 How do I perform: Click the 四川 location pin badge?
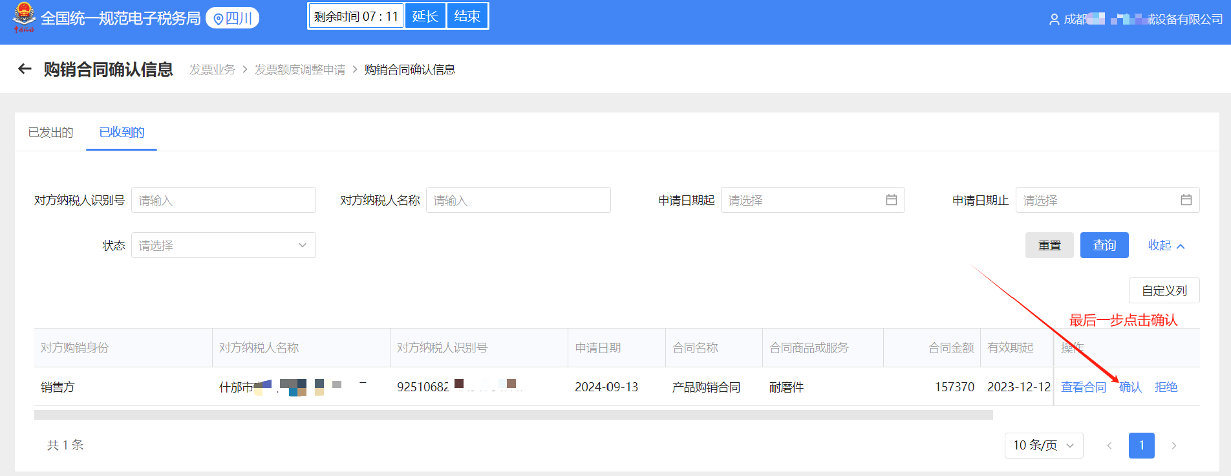click(232, 18)
